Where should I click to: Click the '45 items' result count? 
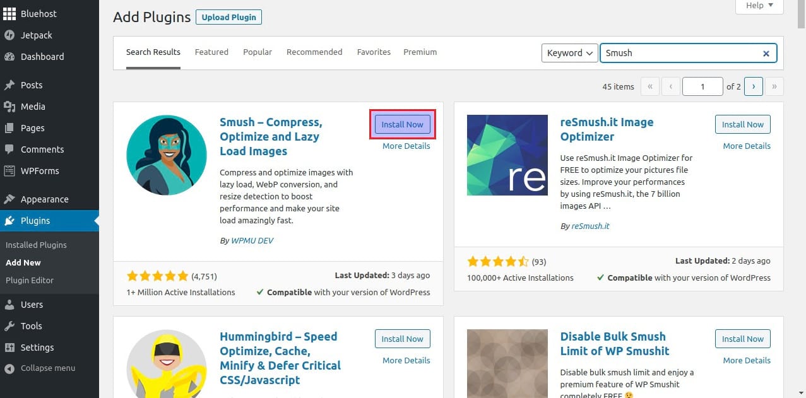(619, 86)
